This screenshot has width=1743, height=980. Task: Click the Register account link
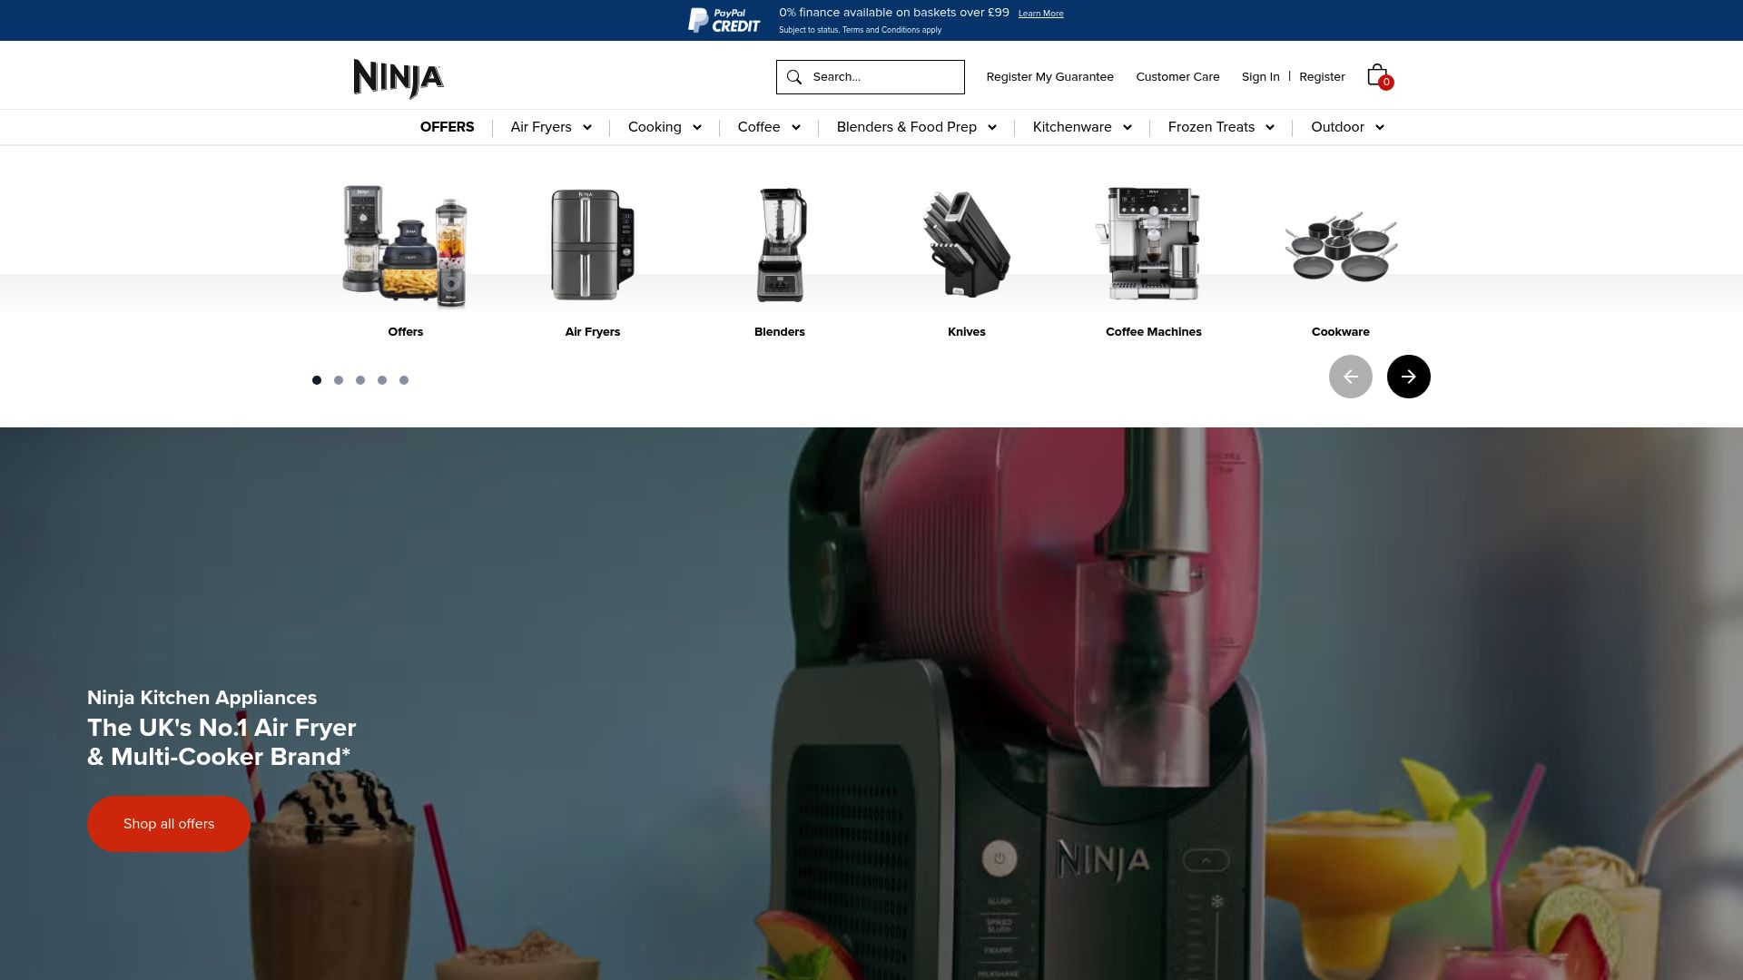tap(1322, 77)
